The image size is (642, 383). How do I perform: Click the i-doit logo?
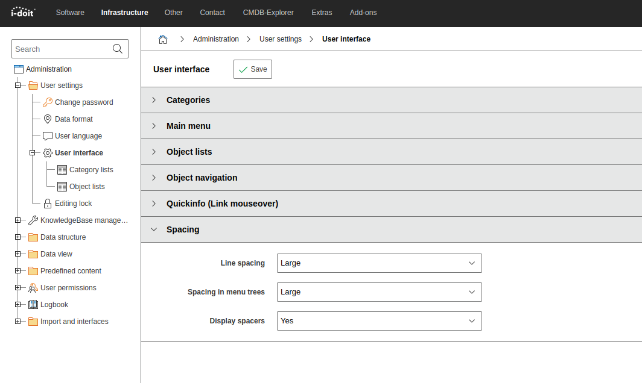tap(23, 12)
